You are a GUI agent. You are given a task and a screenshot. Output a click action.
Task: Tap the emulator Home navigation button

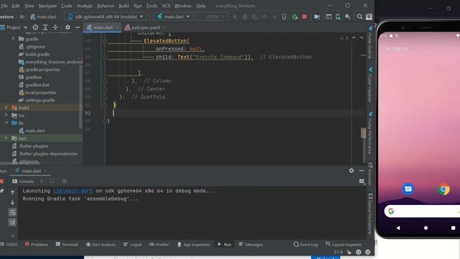[x=425, y=228]
